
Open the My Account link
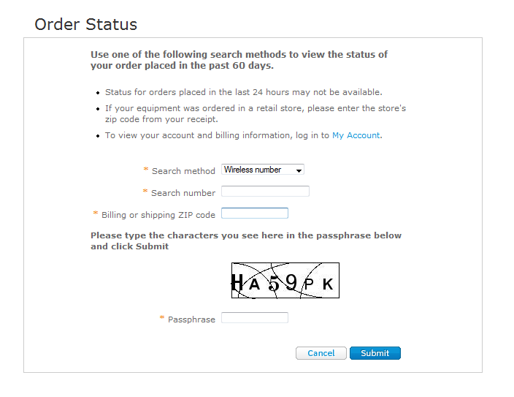356,135
